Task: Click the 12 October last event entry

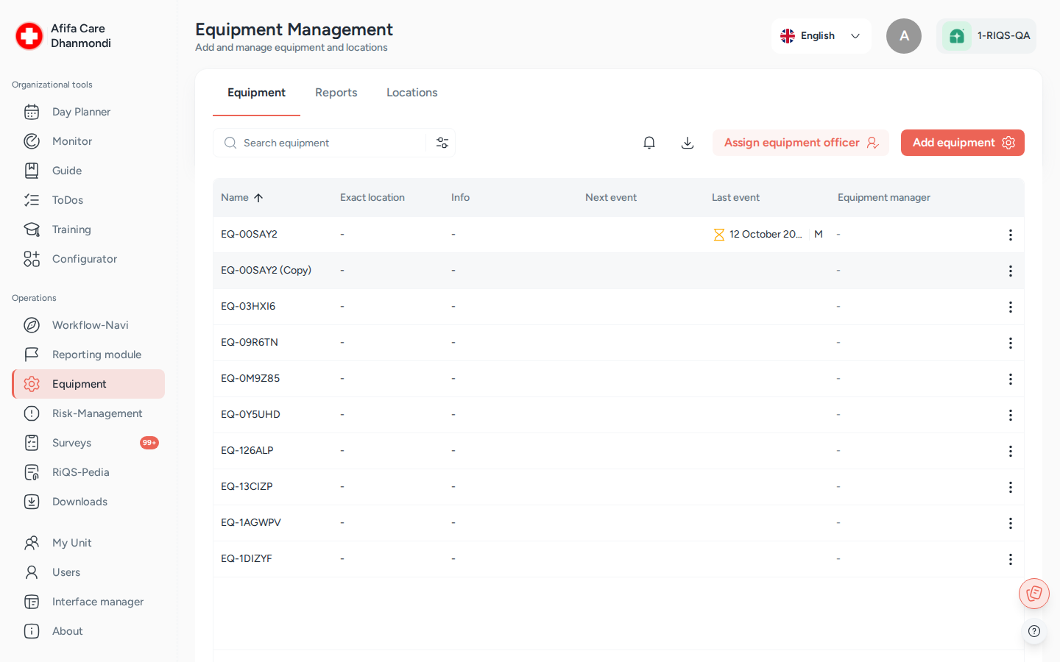Action: coord(766,234)
